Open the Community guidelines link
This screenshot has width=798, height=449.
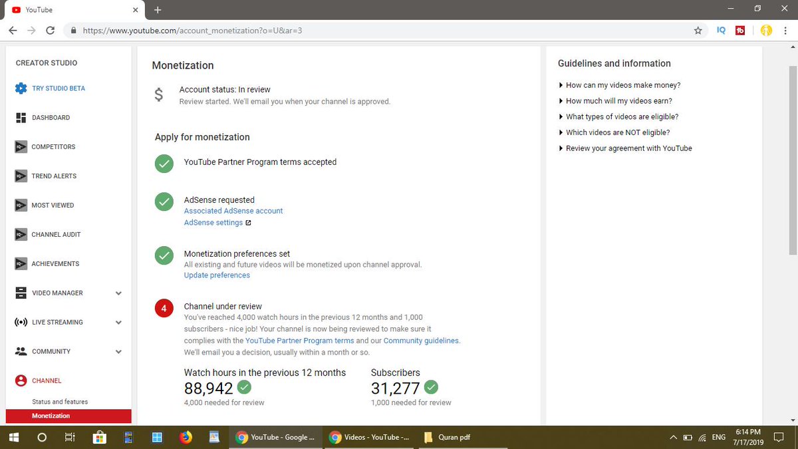(421, 341)
